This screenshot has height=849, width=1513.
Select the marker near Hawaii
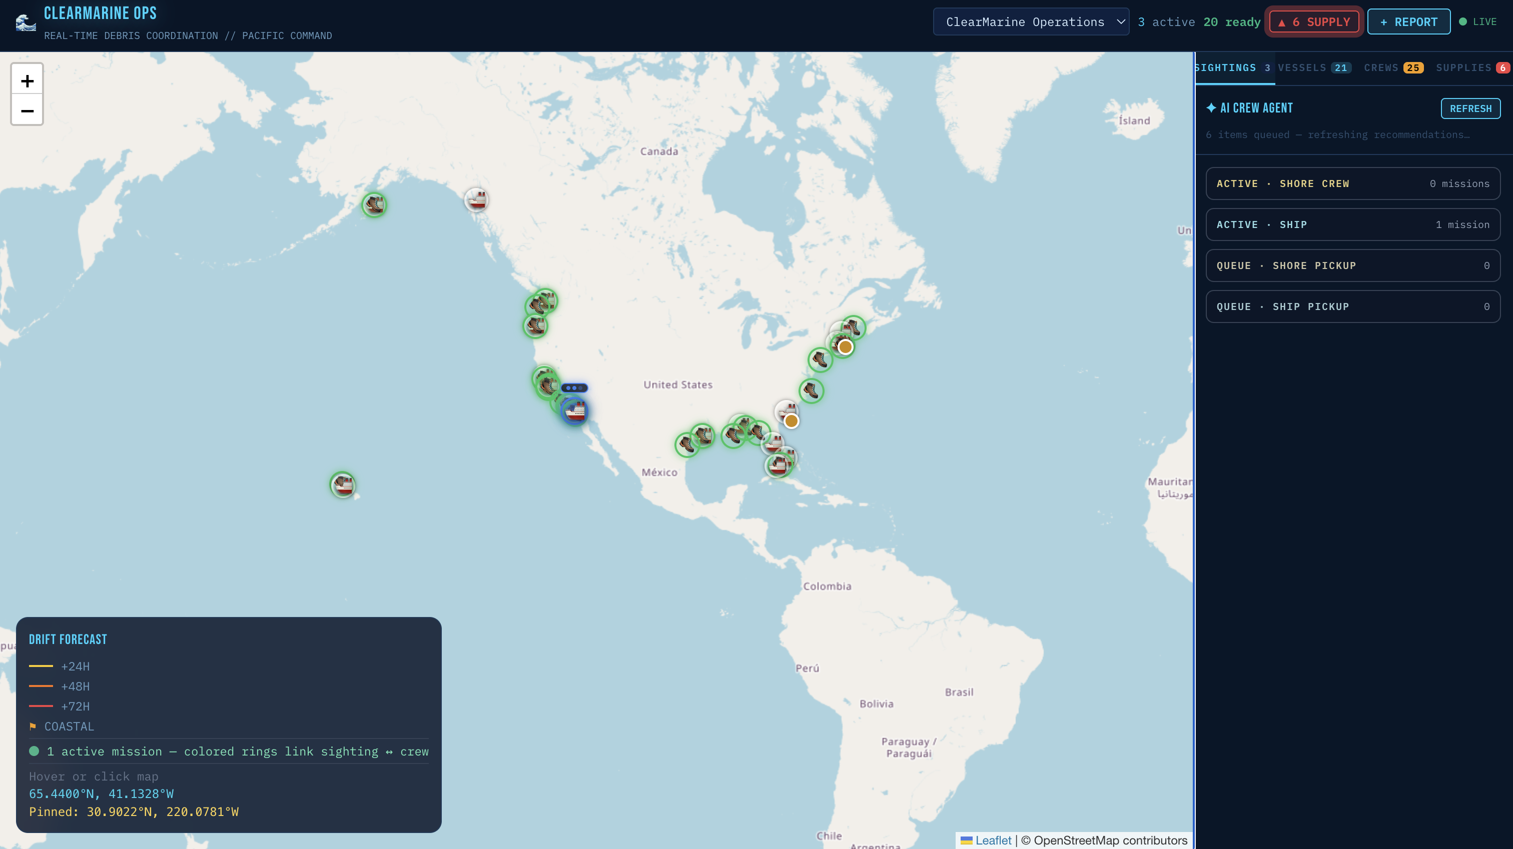pyautogui.click(x=343, y=485)
